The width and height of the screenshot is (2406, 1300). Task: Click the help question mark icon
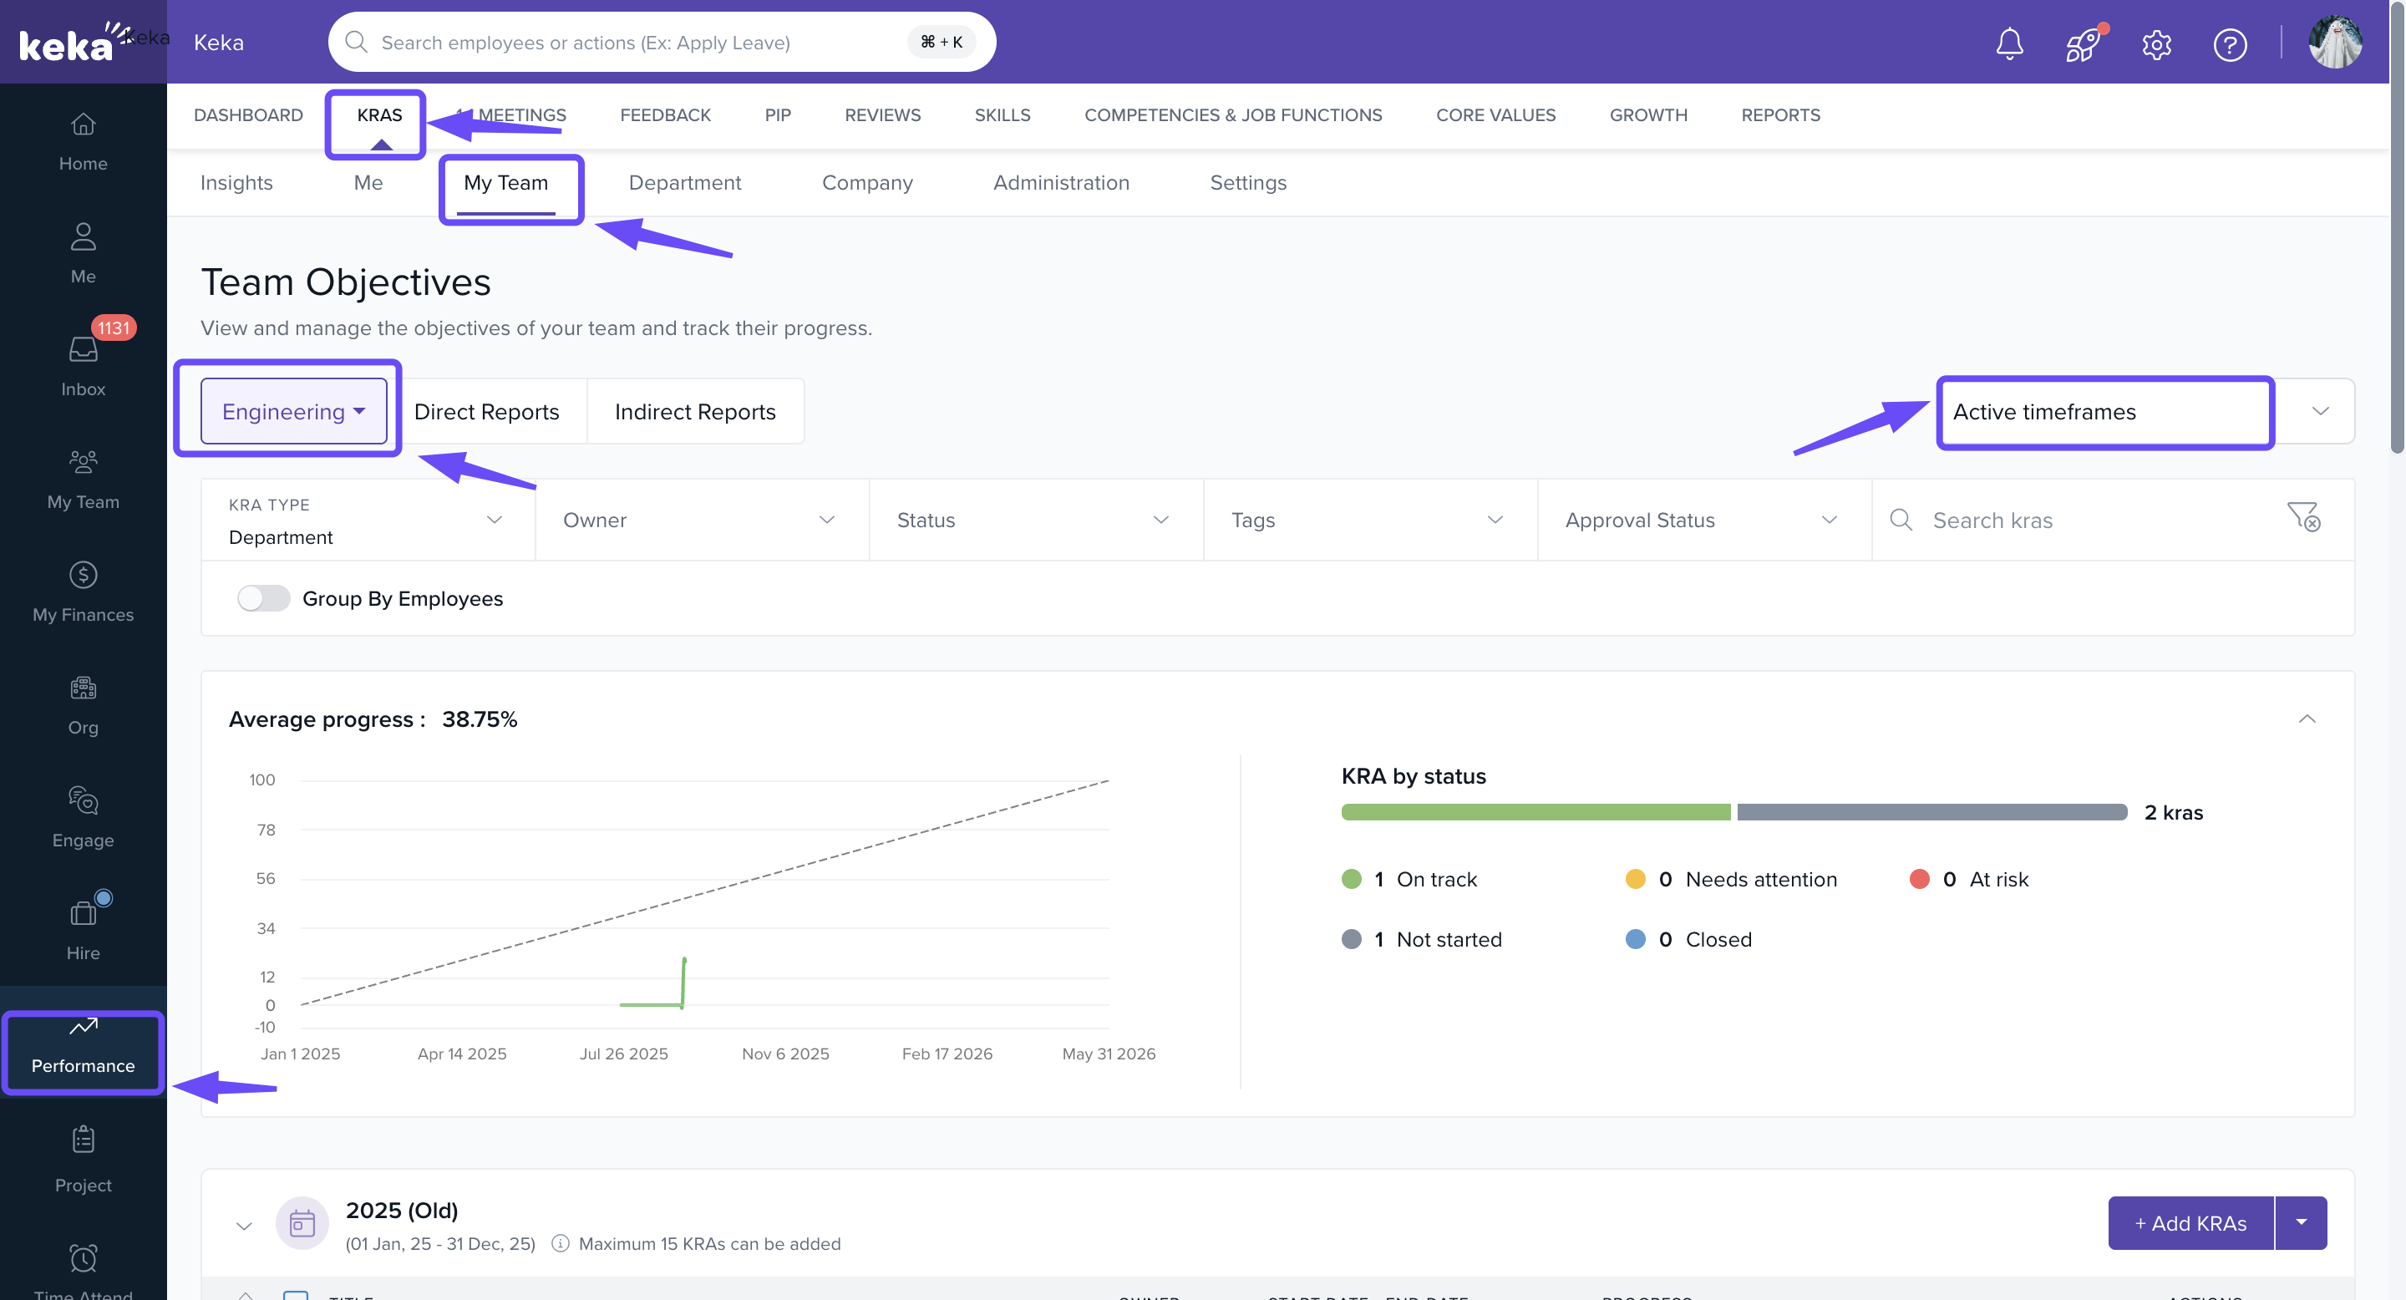2230,44
